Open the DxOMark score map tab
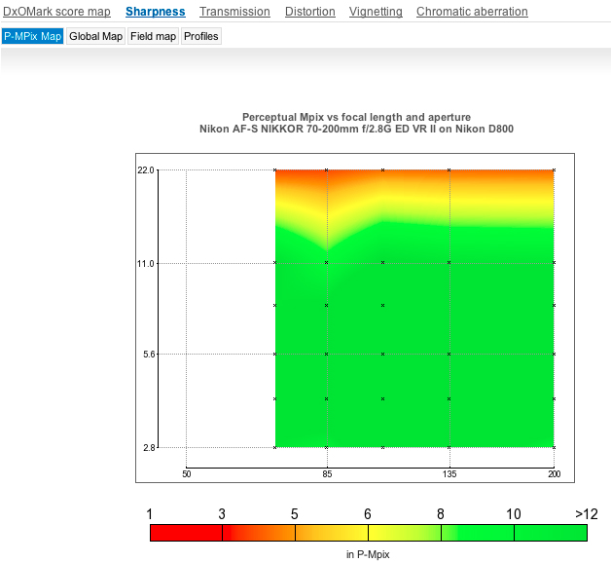 [56, 12]
